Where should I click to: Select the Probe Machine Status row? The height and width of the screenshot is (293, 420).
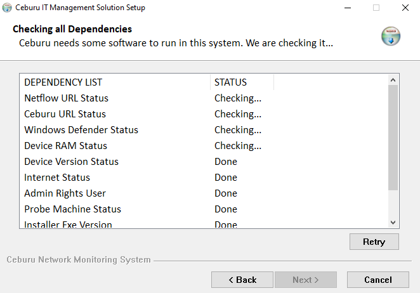204,209
